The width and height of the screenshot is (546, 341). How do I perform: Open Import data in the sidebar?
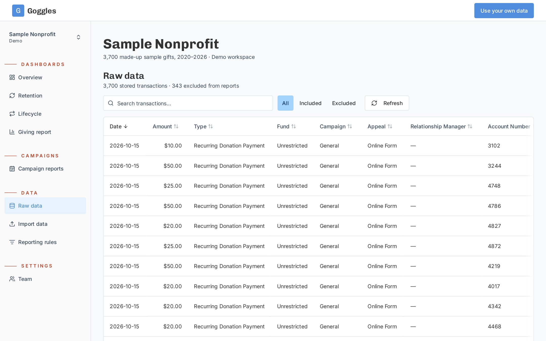tap(45, 224)
